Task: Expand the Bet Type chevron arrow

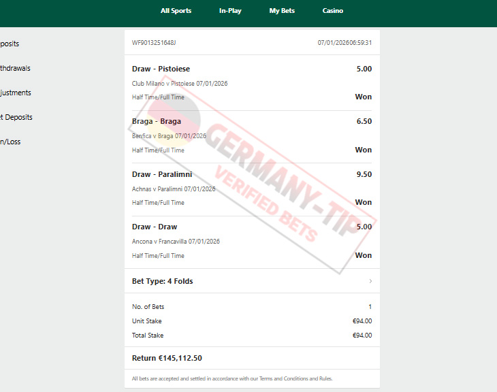Action: pos(370,281)
